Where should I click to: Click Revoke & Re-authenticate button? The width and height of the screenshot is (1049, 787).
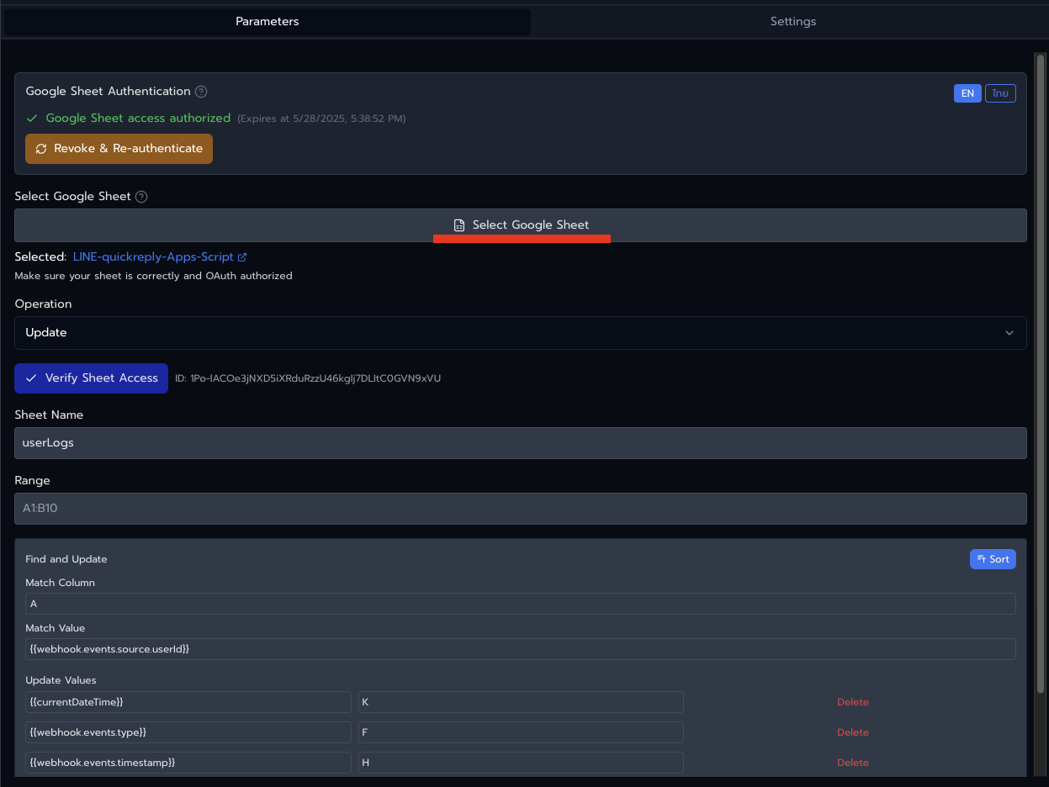pyautogui.click(x=119, y=149)
